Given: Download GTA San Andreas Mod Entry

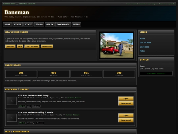Looking at the screenshot, I should click(x=126, y=103).
